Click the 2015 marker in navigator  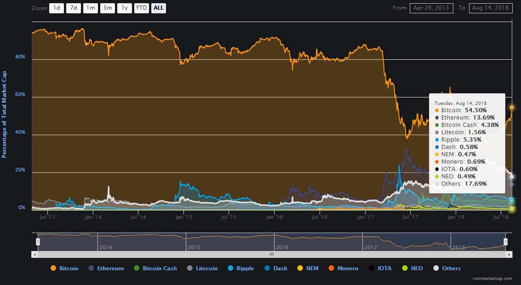pos(194,247)
